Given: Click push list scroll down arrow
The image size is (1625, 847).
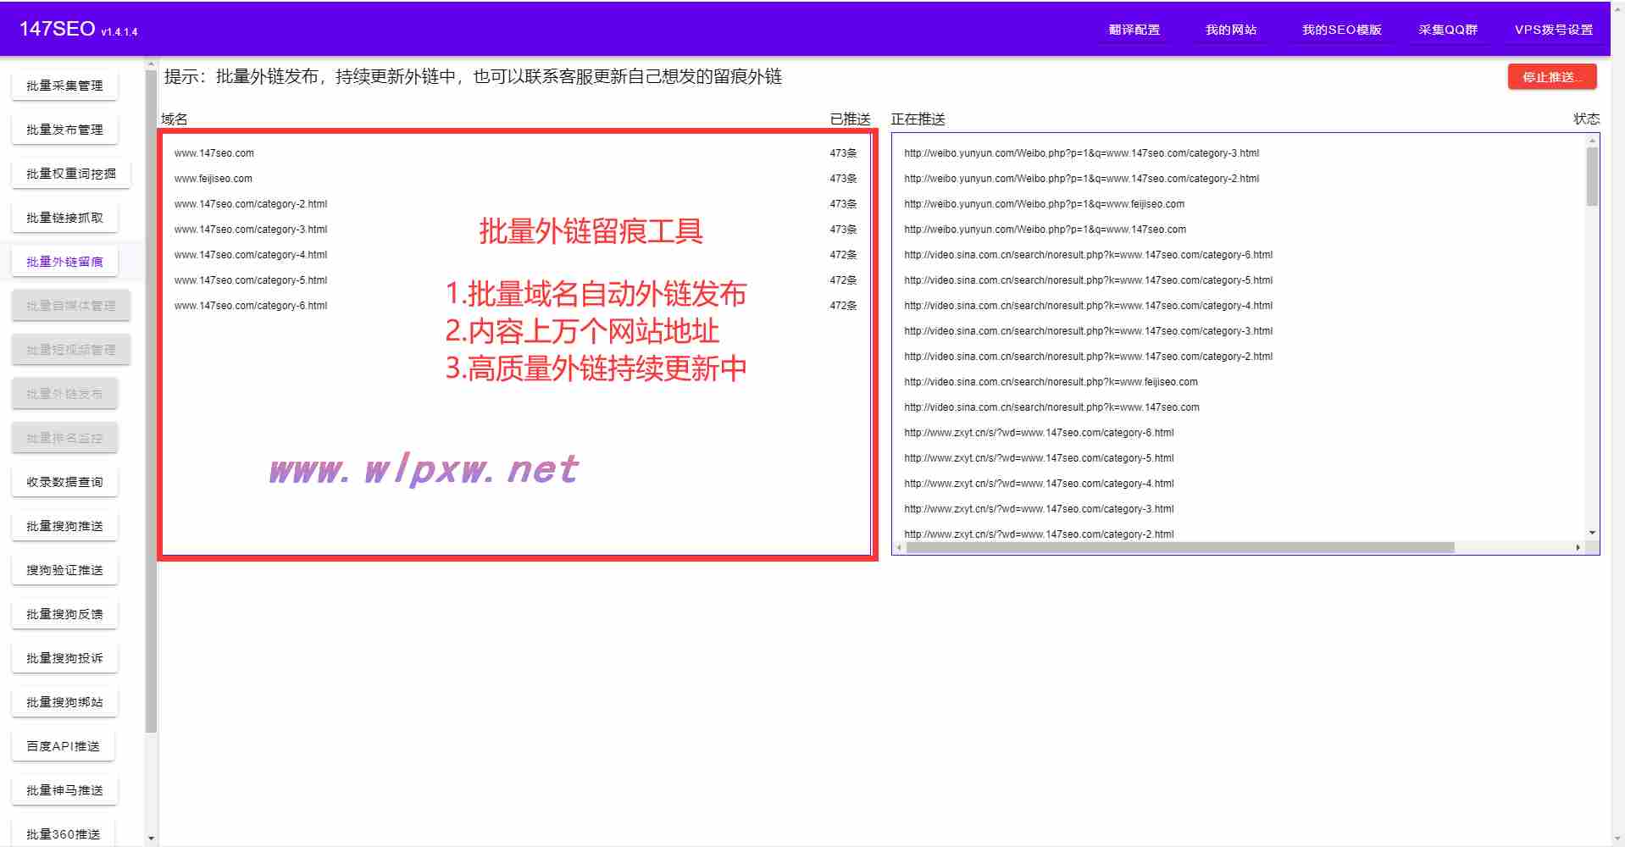Looking at the screenshot, I should (x=1592, y=533).
